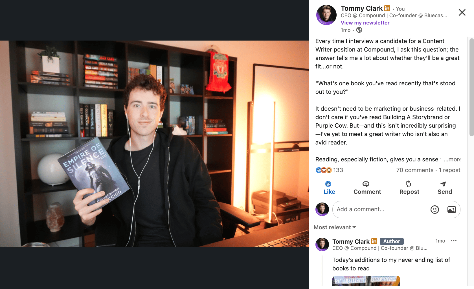
Task: View the 1 repost link
Action: 449,170
